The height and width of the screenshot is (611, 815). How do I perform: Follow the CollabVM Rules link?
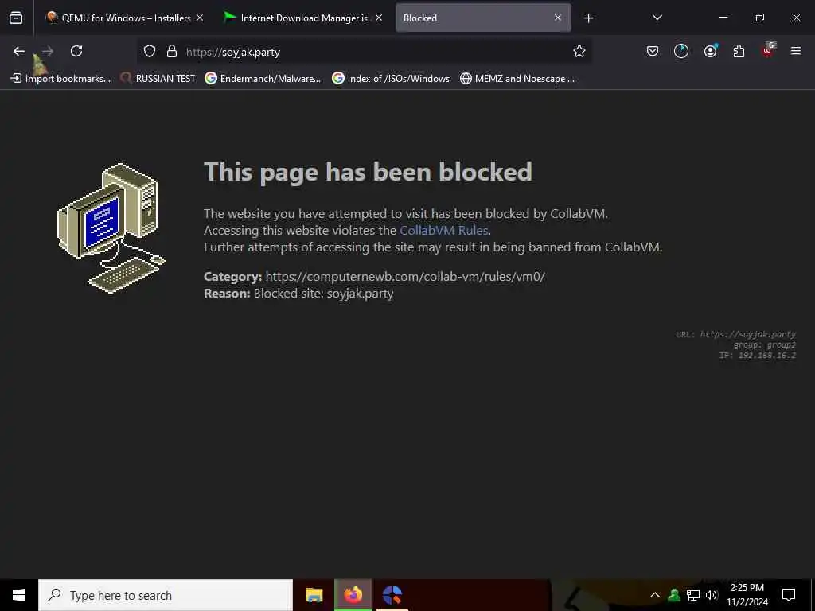coord(444,230)
